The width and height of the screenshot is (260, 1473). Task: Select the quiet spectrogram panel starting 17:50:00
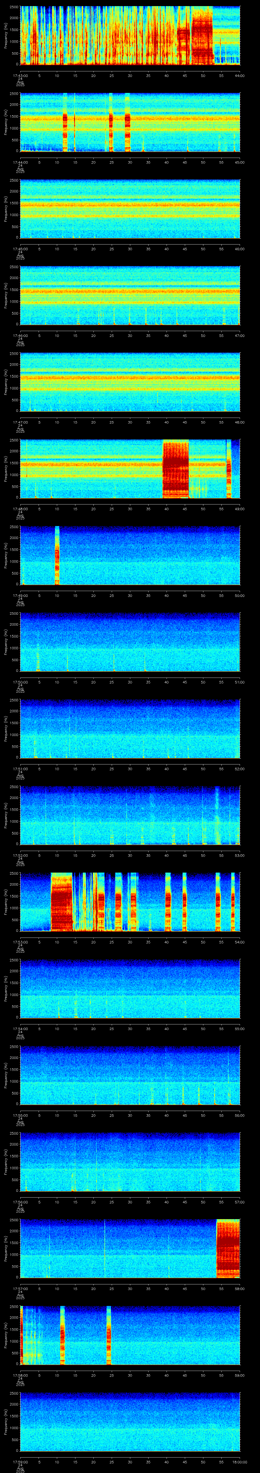point(130,642)
